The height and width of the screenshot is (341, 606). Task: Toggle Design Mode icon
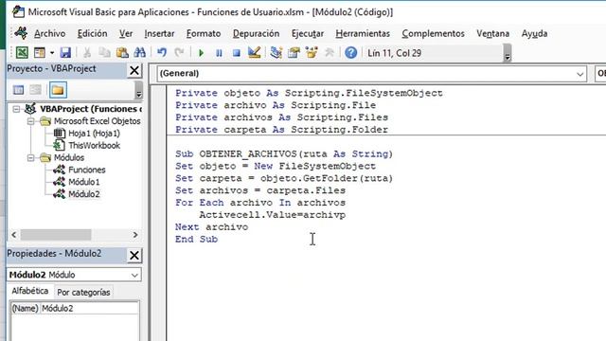coord(254,53)
